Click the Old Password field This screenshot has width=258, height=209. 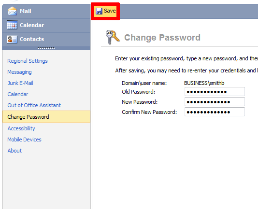point(215,92)
